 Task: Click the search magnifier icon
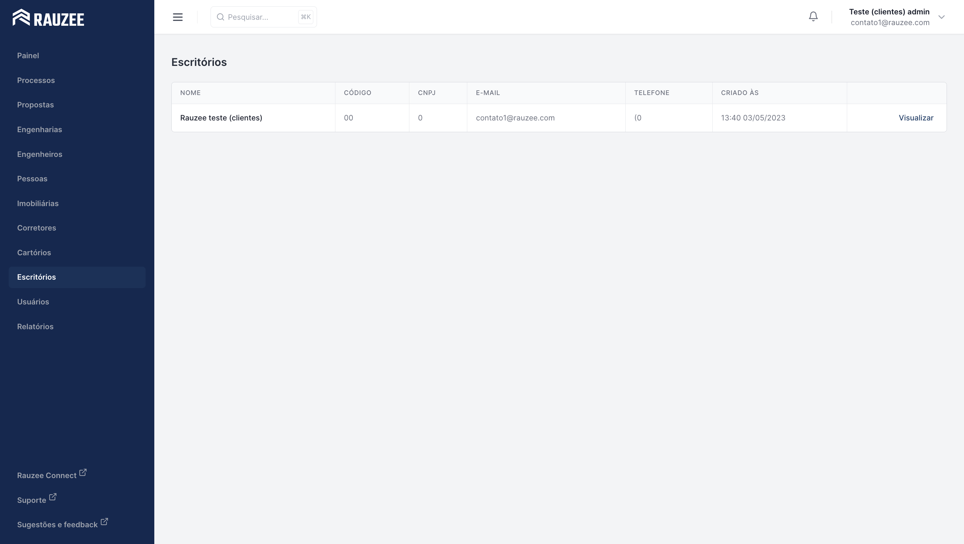coord(221,17)
